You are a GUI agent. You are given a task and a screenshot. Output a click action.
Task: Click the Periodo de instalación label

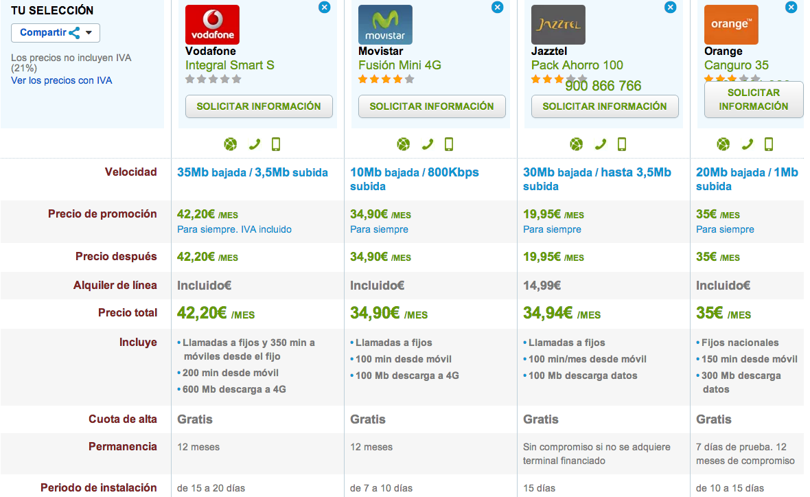coord(99,487)
